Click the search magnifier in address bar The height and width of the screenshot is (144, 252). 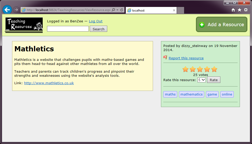point(113,10)
